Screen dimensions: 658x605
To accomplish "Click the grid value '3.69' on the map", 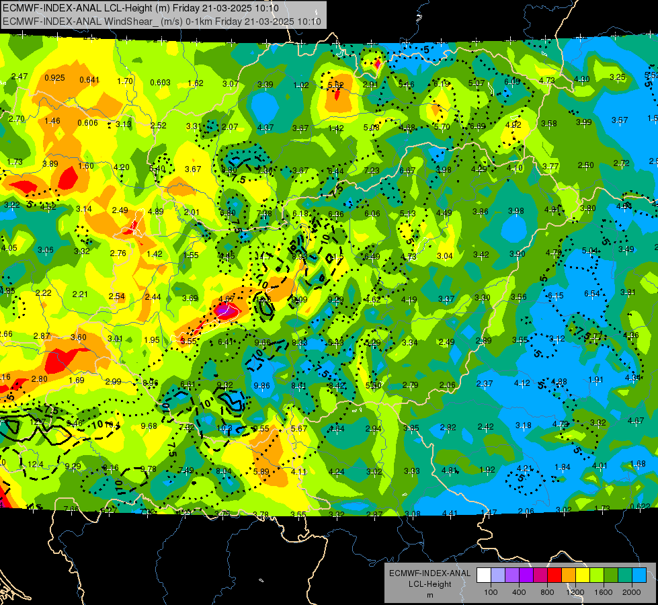I will (x=190, y=298).
